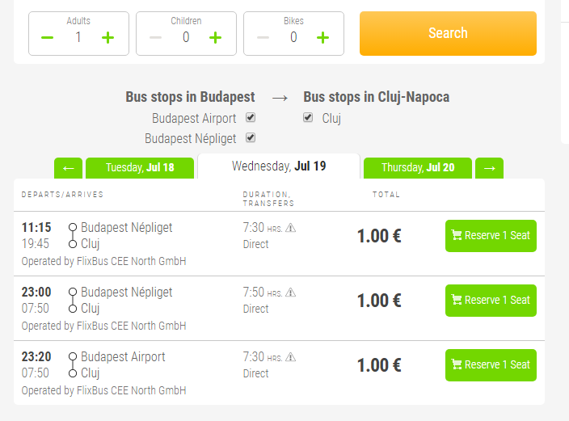Click warning icon on the 23:20 trip
Image resolution: width=569 pixels, height=421 pixels.
pyautogui.click(x=291, y=357)
